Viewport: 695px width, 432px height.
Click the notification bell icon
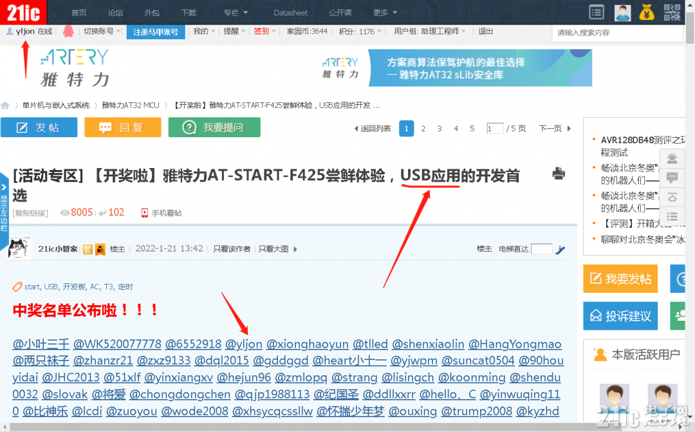68,31
